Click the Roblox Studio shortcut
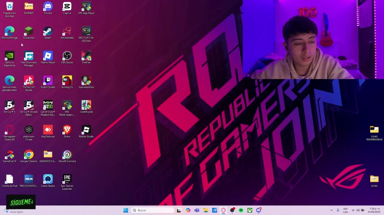Image resolution: width=384 pixels, height=215 pixels. coord(86,132)
